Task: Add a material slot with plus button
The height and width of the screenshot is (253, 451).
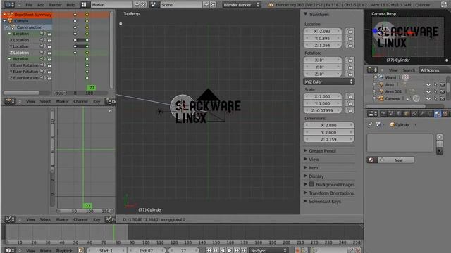Action: [440, 137]
